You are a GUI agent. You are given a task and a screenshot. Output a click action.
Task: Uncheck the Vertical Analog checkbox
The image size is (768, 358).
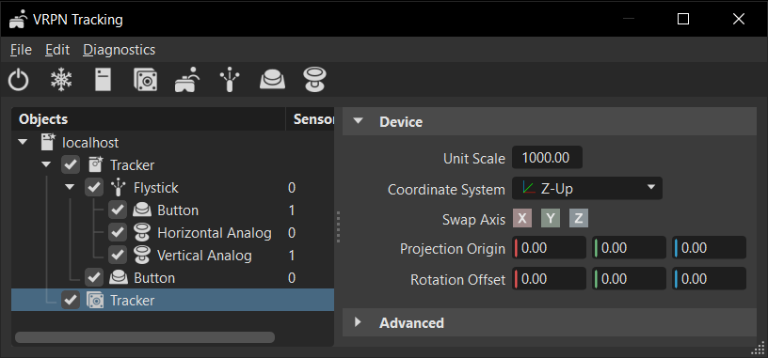coord(118,256)
